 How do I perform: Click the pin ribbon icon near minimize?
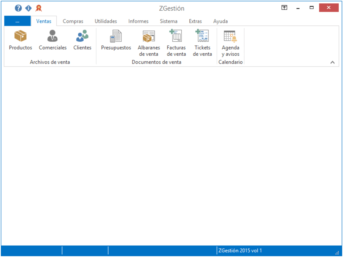284,7
